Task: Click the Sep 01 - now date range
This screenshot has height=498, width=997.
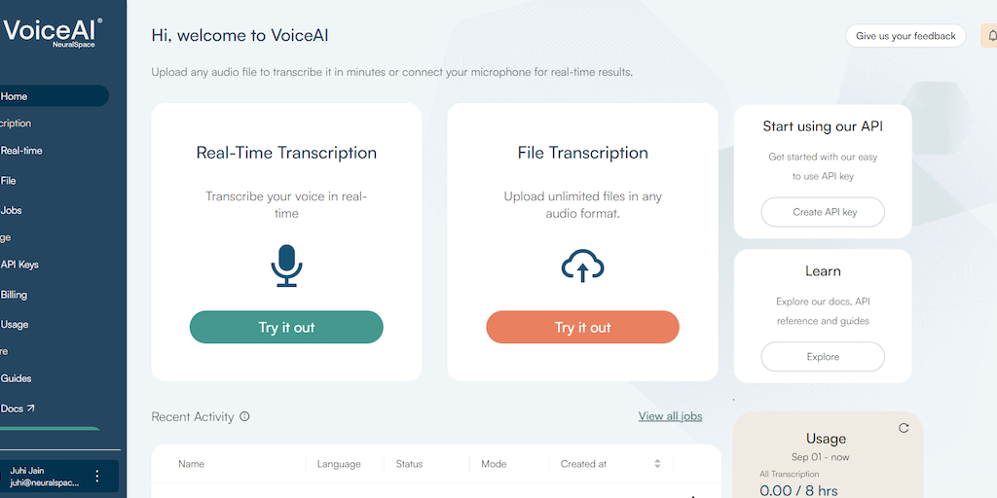Action: [x=820, y=457]
